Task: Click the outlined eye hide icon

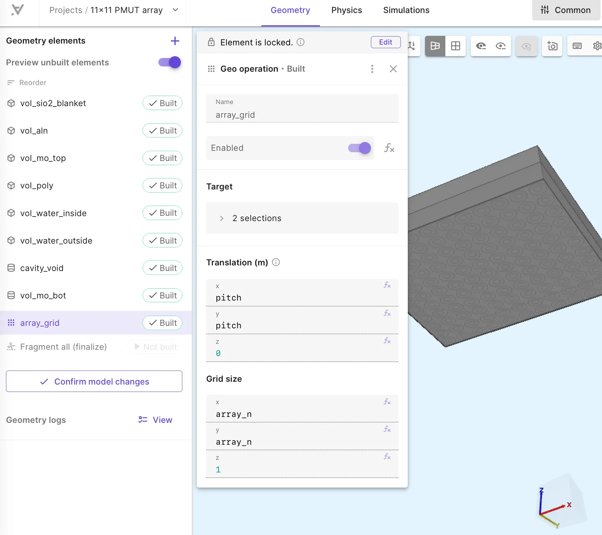Action: pos(501,46)
